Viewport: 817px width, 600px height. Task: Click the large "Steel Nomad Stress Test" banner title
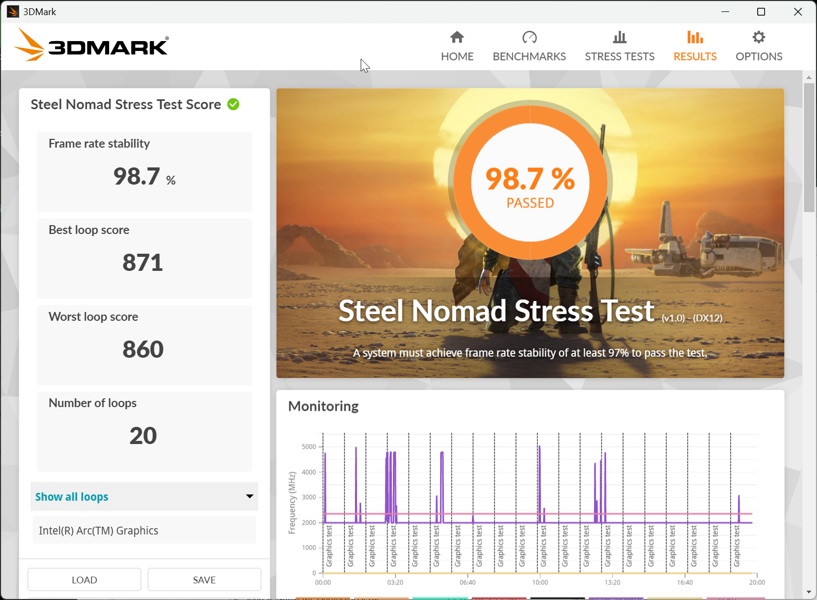pyautogui.click(x=496, y=311)
